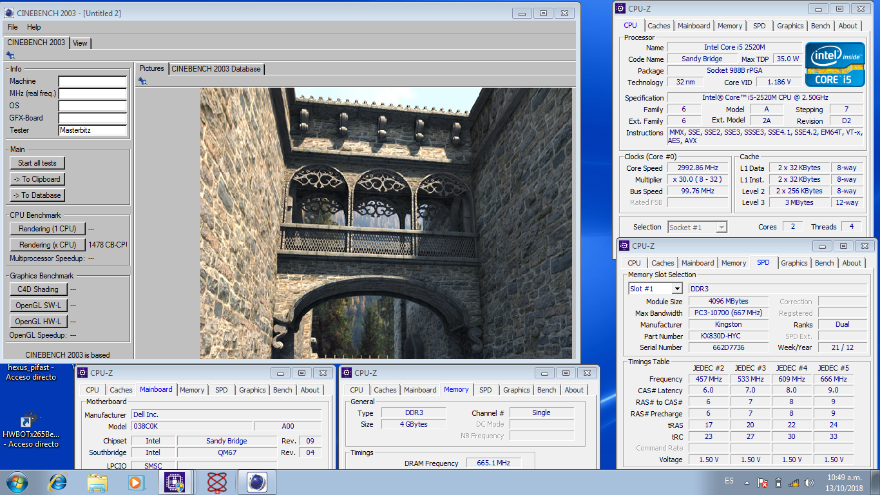The width and height of the screenshot is (880, 495).
Task: Open Windows Explorer folder icon on taskbar
Action: pyautogui.click(x=97, y=482)
